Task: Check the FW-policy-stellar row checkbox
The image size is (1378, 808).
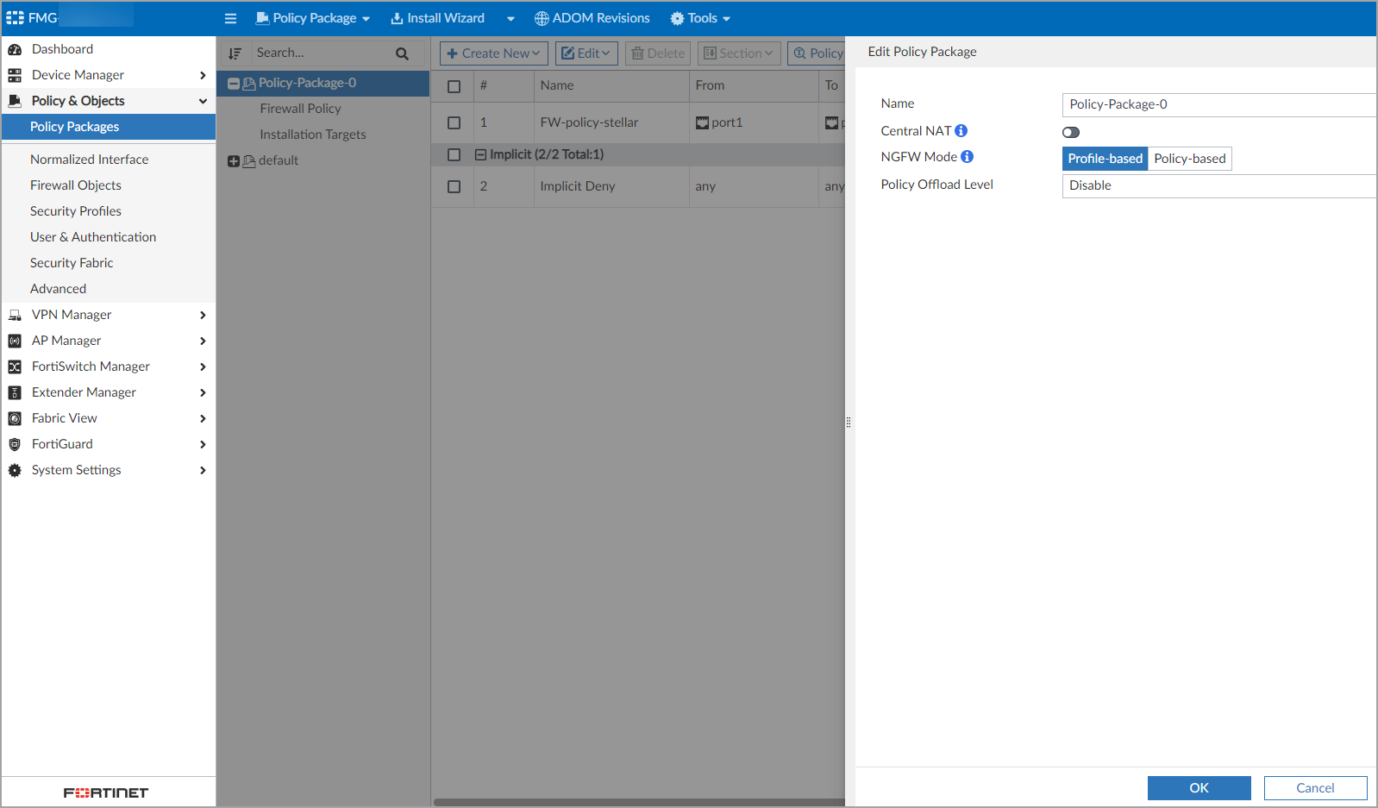Action: pos(454,122)
